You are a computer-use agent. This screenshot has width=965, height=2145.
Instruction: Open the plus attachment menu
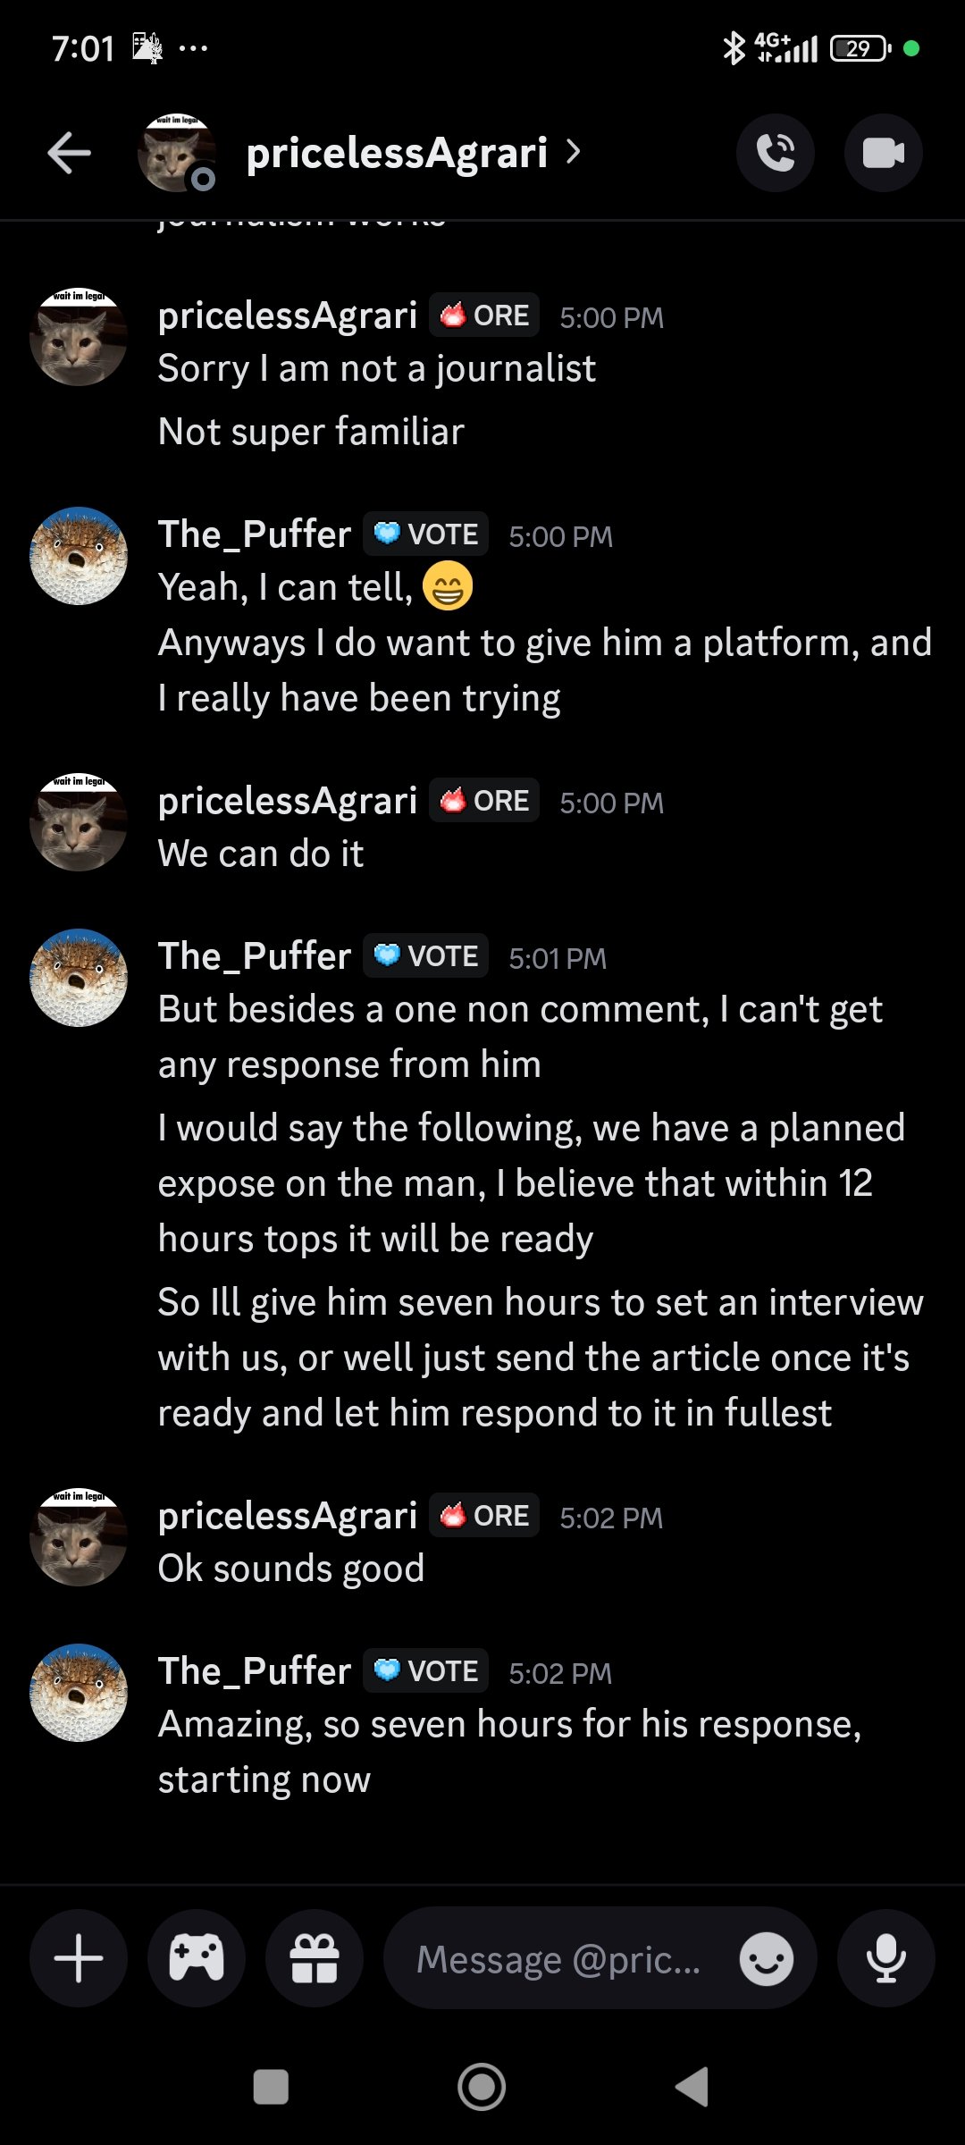click(79, 1958)
